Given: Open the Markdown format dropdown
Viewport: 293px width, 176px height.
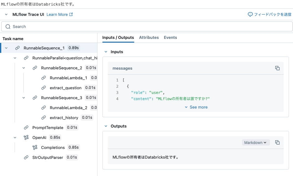Looking at the screenshot, I should pos(256,142).
